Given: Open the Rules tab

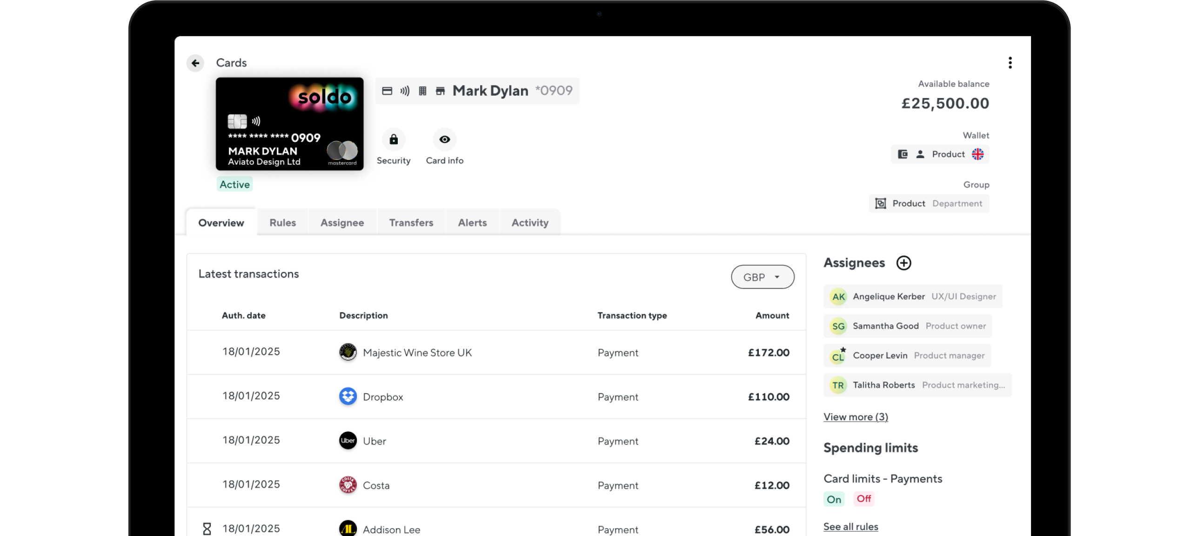Looking at the screenshot, I should tap(282, 223).
